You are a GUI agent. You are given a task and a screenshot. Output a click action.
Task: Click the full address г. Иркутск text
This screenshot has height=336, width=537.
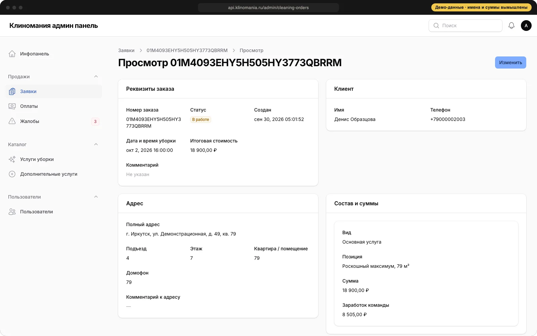(181, 234)
